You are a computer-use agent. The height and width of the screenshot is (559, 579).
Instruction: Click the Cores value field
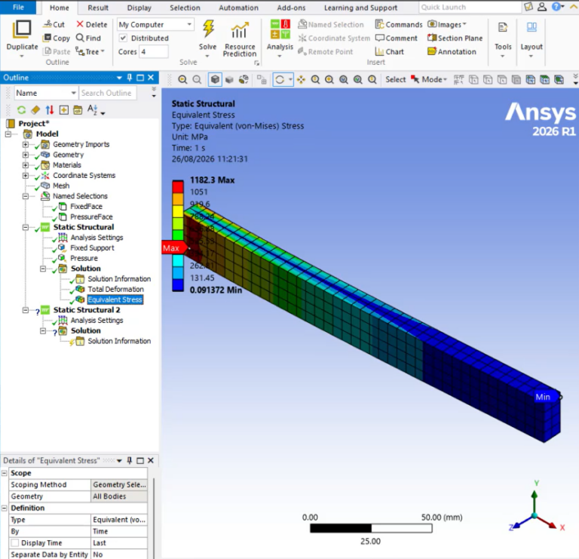coord(154,52)
